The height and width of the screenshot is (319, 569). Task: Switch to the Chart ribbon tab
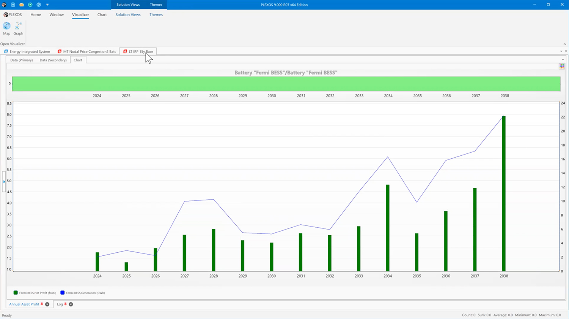click(x=102, y=15)
